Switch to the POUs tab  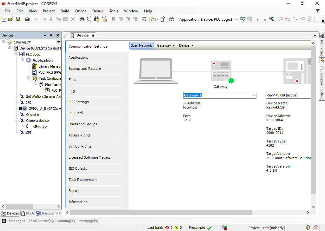pos(28,213)
